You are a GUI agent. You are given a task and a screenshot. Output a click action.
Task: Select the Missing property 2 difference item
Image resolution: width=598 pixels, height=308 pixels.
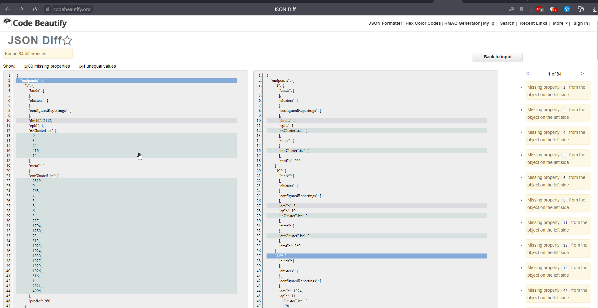[558, 91]
